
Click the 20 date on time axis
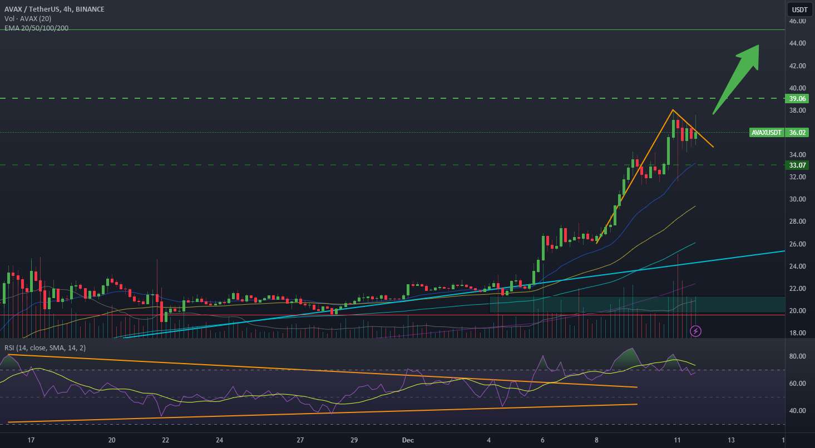[x=112, y=440]
